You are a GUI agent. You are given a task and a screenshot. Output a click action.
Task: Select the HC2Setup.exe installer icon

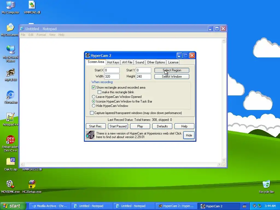(x=32, y=187)
